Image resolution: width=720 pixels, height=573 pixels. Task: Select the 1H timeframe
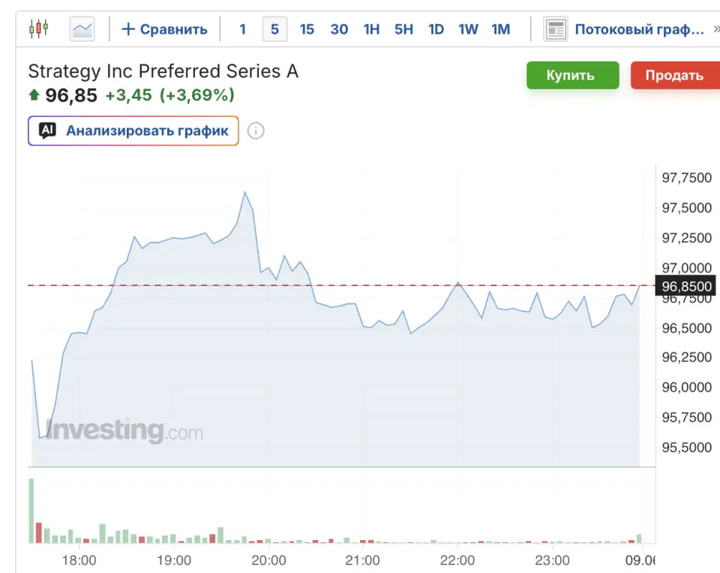371,29
